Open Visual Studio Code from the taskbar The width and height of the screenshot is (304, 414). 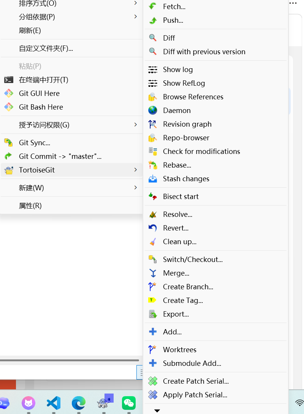pyautogui.click(x=54, y=403)
